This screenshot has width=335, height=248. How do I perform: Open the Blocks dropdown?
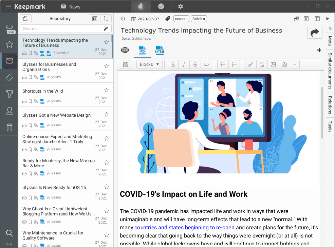[x=149, y=64]
